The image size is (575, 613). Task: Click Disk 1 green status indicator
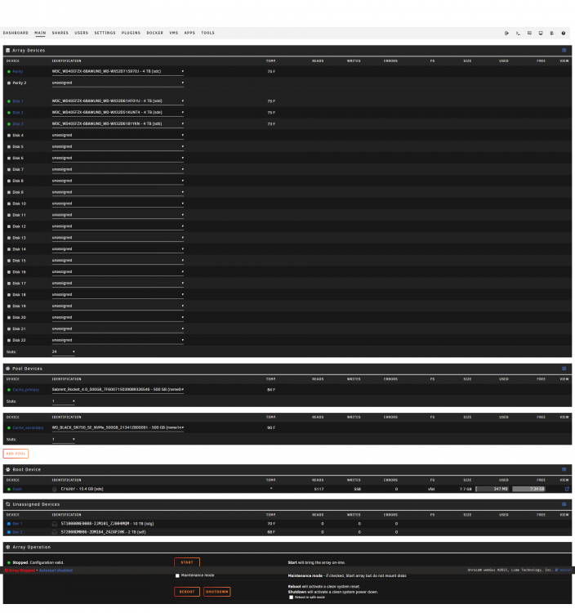click(9, 101)
